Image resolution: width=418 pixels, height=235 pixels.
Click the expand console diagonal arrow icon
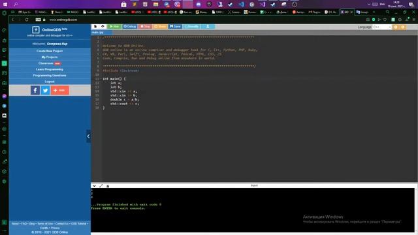[x=101, y=185]
